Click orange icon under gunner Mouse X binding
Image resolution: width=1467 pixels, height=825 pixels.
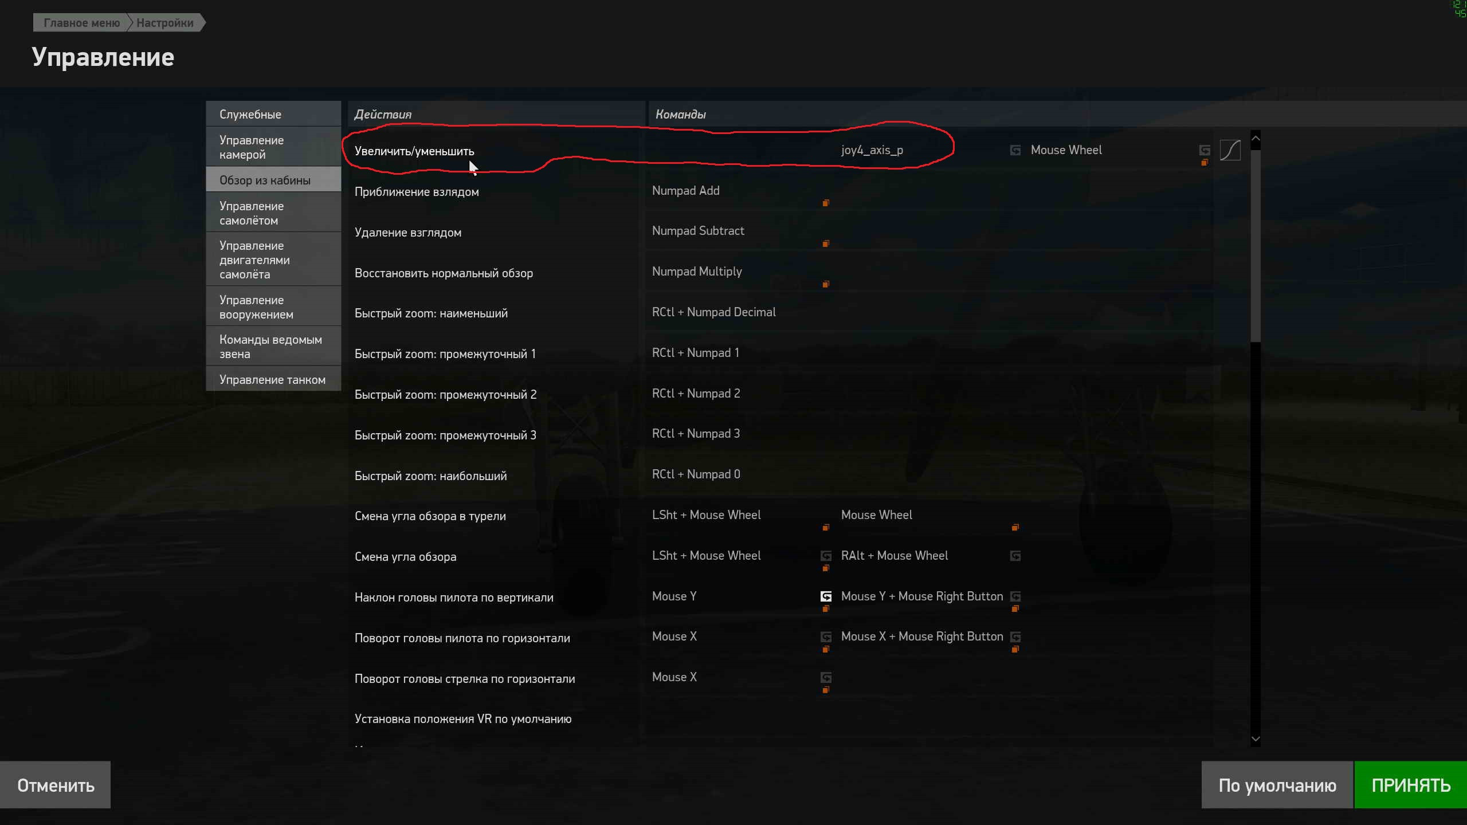(826, 690)
